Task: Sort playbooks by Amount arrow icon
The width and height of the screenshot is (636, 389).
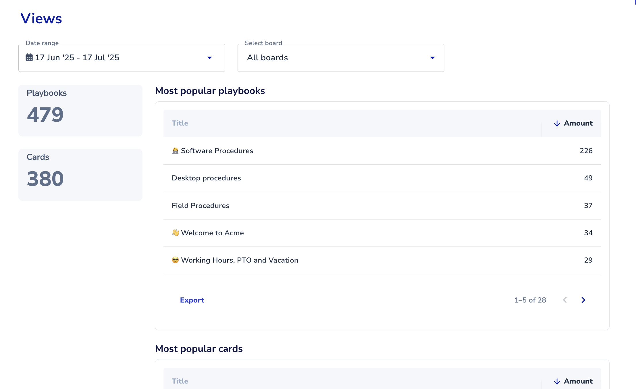Action: pyautogui.click(x=557, y=124)
